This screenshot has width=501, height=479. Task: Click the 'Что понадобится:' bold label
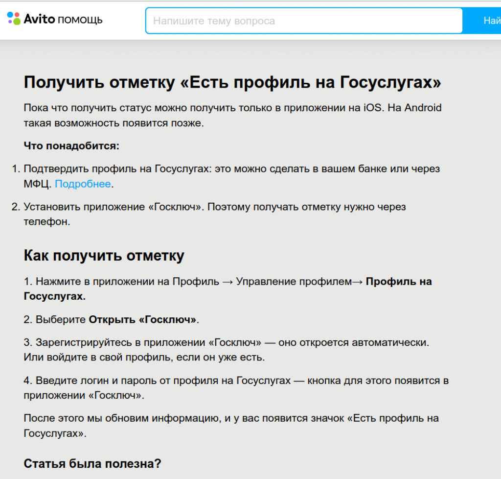71,146
